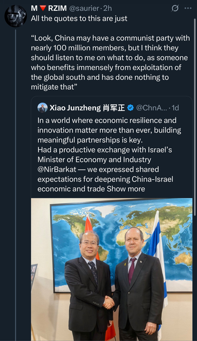The image size is (197, 341).
Task: Open the @NirBarkat mention
Action: (x=57, y=169)
